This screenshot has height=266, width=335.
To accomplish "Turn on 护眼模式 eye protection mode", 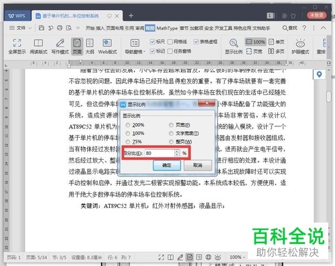I will coord(300,46).
